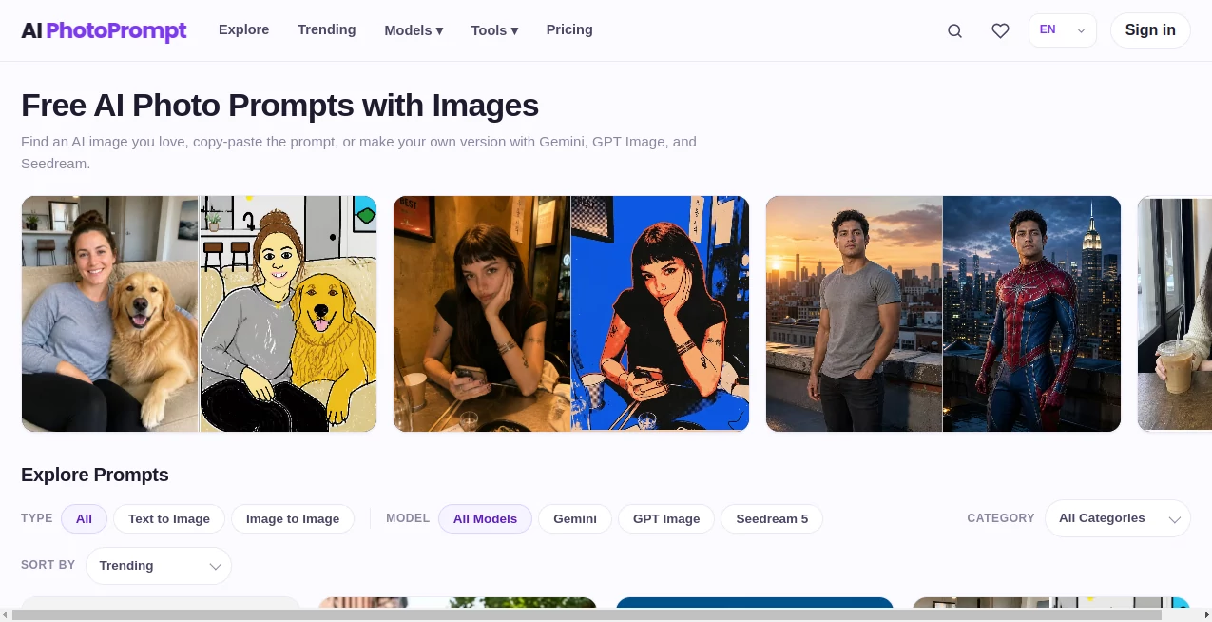Click the Sign in button
The image size is (1212, 622).
click(1150, 30)
